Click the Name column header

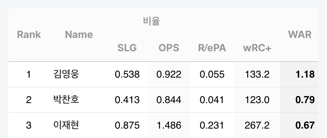pos(79,35)
